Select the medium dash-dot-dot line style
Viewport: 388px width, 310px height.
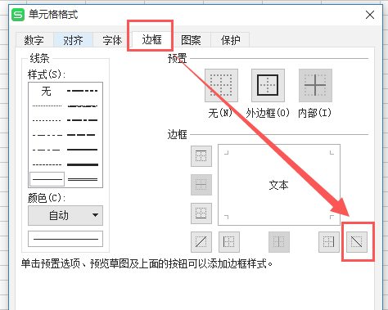tap(83, 91)
